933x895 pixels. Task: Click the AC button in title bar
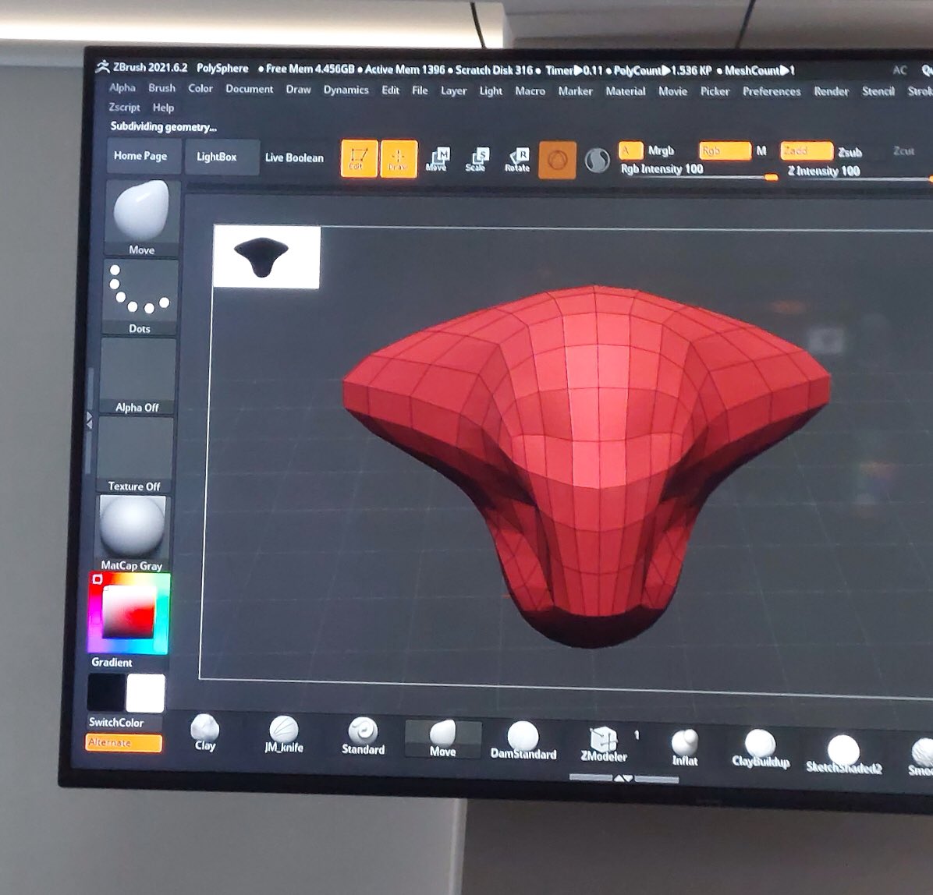pos(899,70)
